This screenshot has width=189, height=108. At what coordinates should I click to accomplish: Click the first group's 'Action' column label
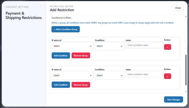[167, 40]
